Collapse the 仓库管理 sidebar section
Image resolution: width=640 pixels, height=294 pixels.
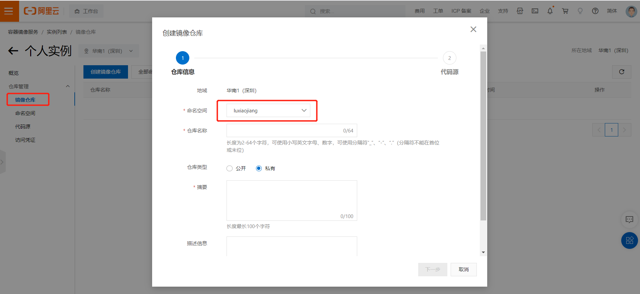pos(68,86)
